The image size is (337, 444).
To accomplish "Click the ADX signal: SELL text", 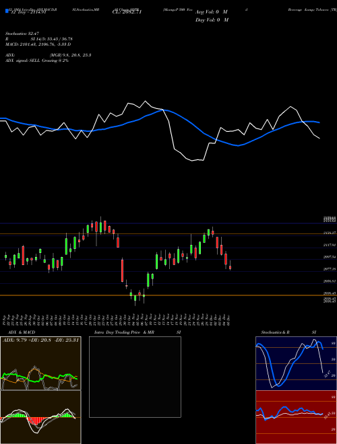I will (37, 61).
